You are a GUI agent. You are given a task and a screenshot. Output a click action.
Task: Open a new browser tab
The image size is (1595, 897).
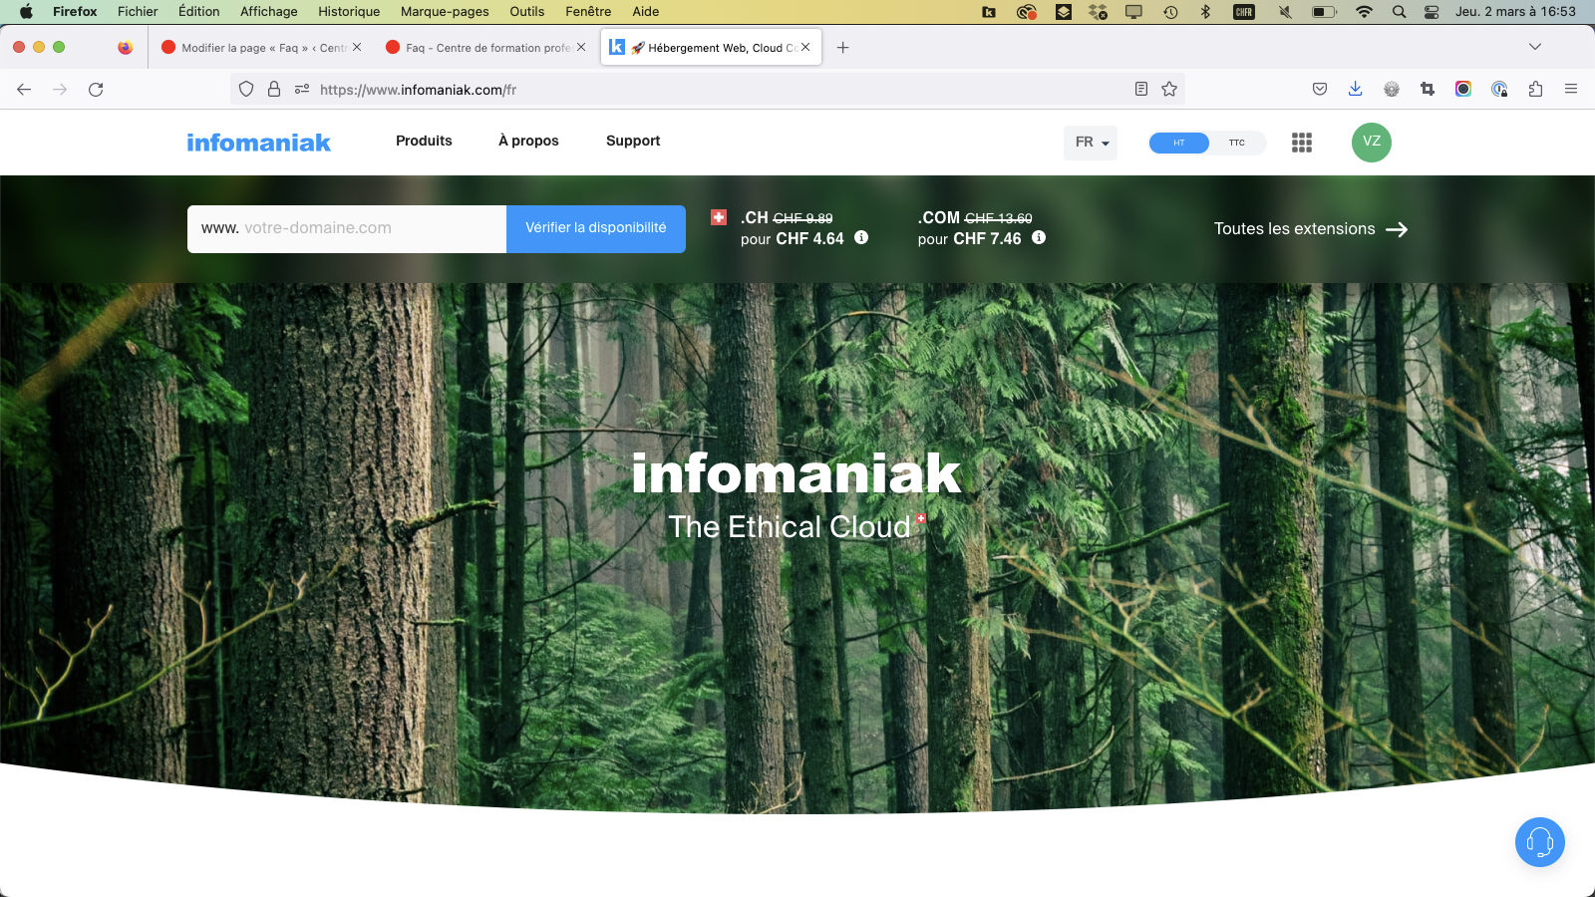click(843, 48)
